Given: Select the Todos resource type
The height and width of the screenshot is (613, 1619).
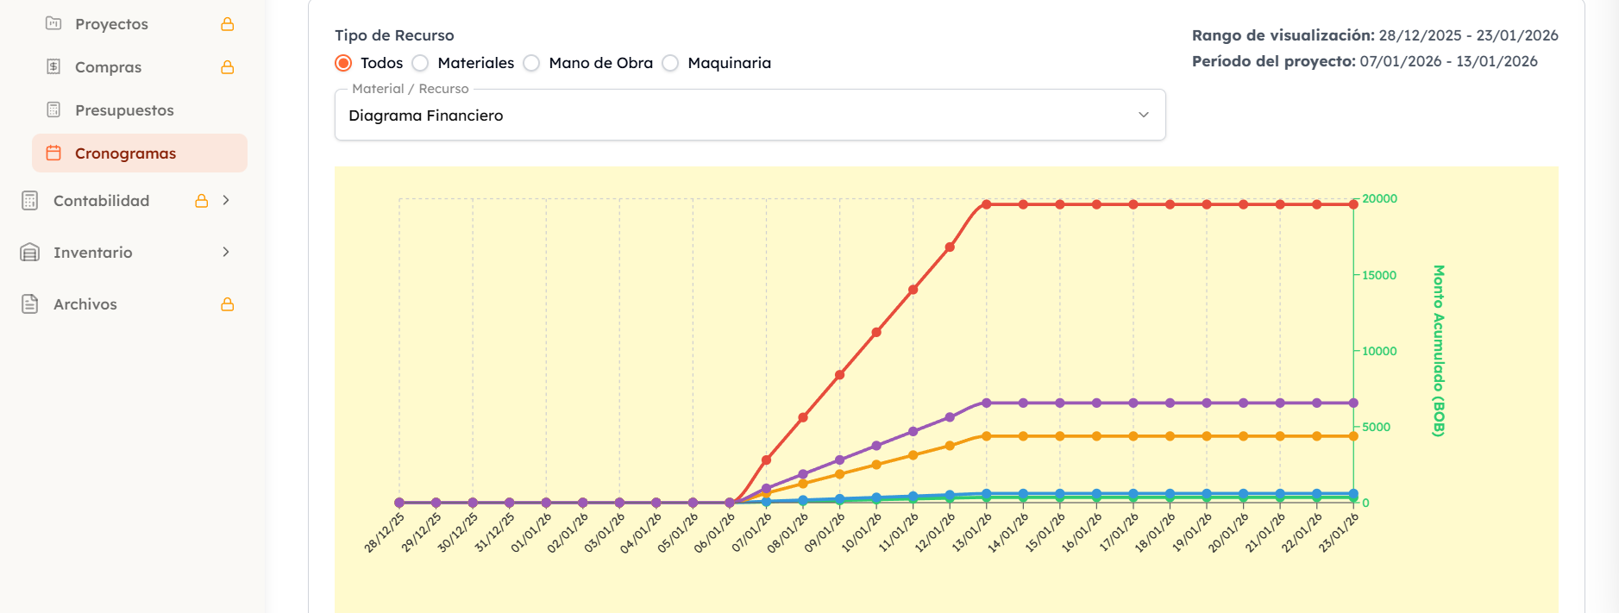Looking at the screenshot, I should [x=344, y=63].
